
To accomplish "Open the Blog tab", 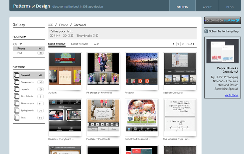I will point(230,7).
